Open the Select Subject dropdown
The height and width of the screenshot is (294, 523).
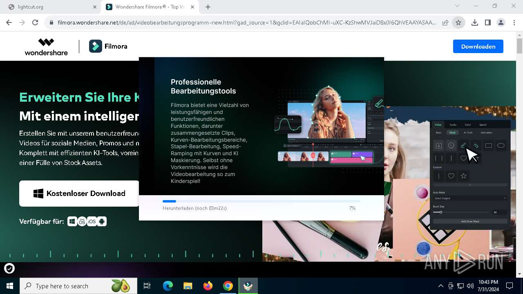point(470,198)
